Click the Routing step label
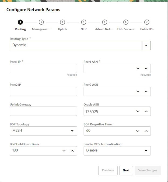 click(x=20, y=29)
